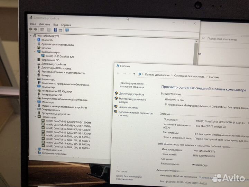Click the Bluetooth device category icon
The height and width of the screenshot is (187, 249).
38,40
